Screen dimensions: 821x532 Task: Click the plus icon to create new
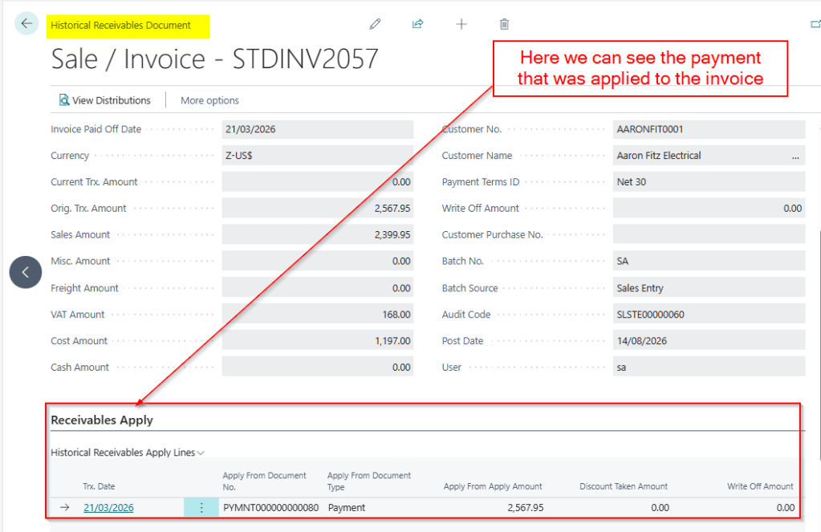coord(461,24)
